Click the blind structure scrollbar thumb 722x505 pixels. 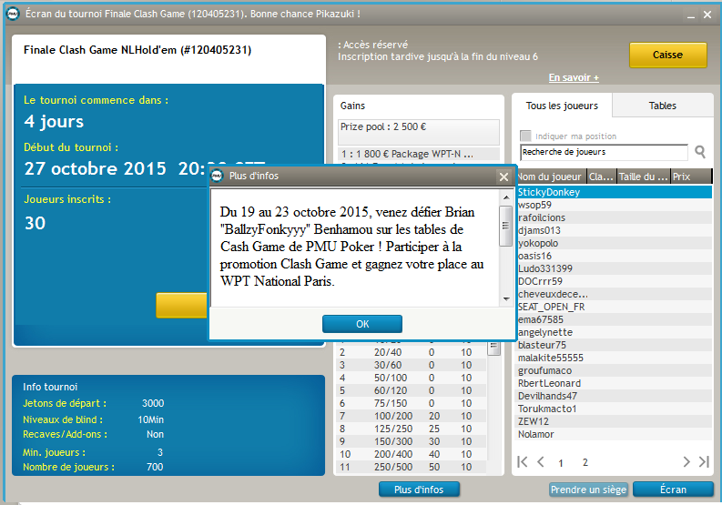493,348
